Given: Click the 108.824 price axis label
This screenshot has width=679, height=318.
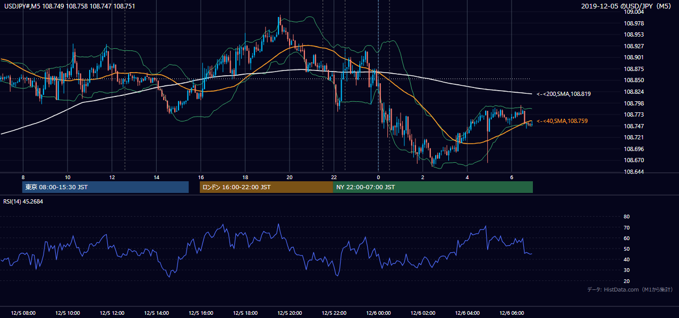Looking at the screenshot, I should point(633,92).
